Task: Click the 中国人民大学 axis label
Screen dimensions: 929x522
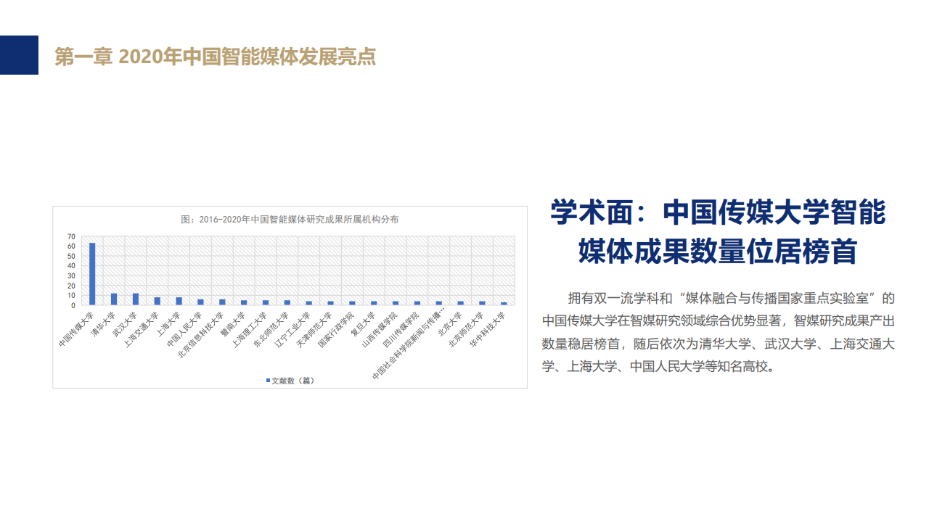Action: (x=186, y=328)
